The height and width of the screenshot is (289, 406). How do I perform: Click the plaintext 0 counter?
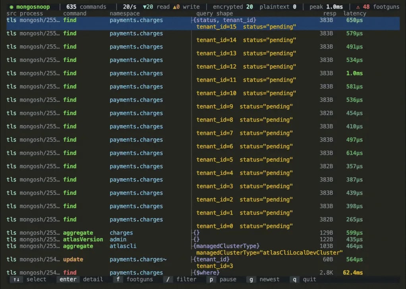[x=278, y=7]
